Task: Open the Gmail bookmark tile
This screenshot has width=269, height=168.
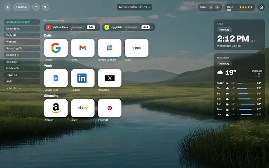Action: tap(83, 48)
